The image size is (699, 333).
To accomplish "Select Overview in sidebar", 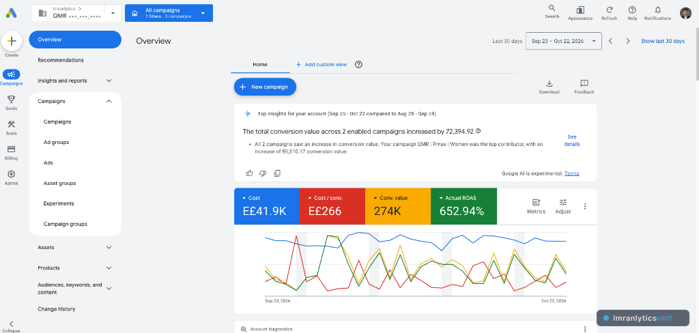I will pos(75,40).
